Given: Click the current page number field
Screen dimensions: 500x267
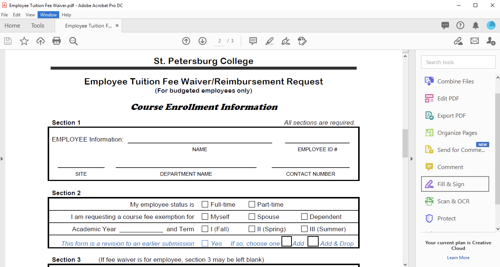Looking at the screenshot, I should coord(220,41).
